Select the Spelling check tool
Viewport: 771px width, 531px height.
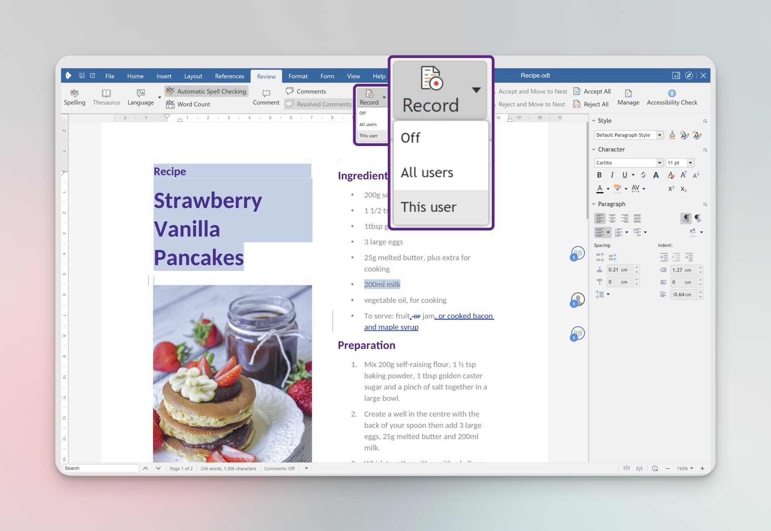point(74,96)
